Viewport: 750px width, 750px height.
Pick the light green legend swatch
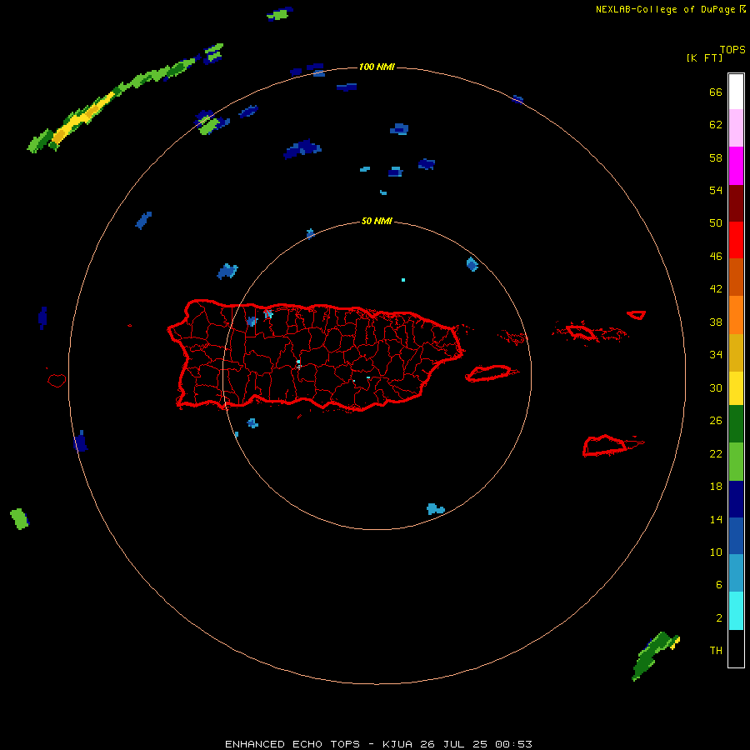click(x=736, y=462)
